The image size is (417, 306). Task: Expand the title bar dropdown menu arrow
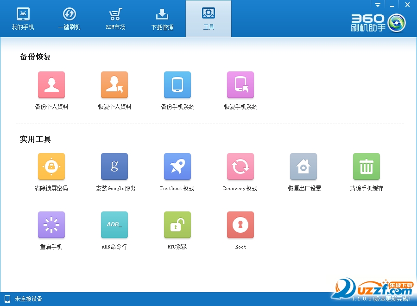tap(378, 5)
